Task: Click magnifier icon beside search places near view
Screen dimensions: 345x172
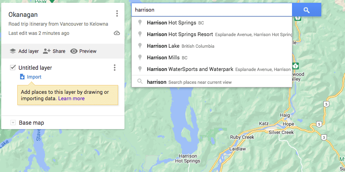Action: pyautogui.click(x=140, y=82)
